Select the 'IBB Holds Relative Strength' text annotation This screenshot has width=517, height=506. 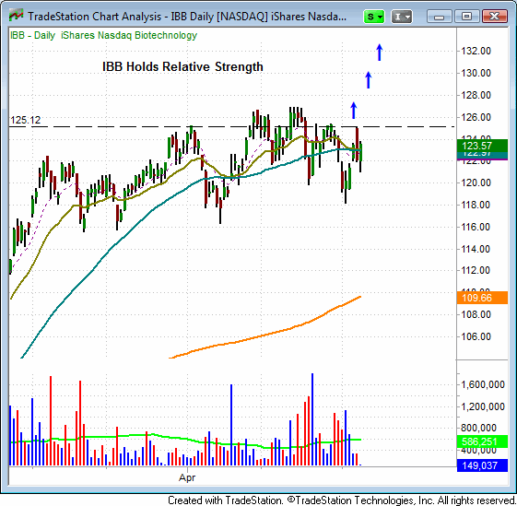click(x=182, y=66)
